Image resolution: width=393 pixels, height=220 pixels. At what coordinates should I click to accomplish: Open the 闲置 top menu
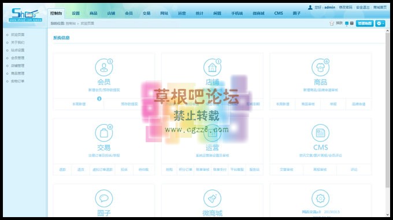pyautogui.click(x=217, y=13)
